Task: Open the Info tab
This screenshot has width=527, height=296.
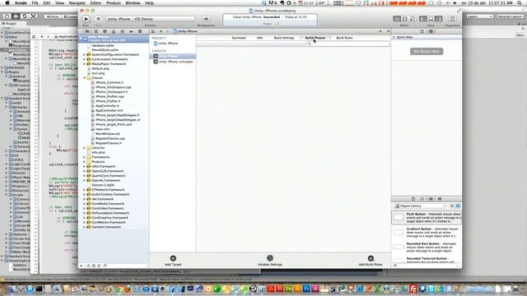Action: coord(260,38)
